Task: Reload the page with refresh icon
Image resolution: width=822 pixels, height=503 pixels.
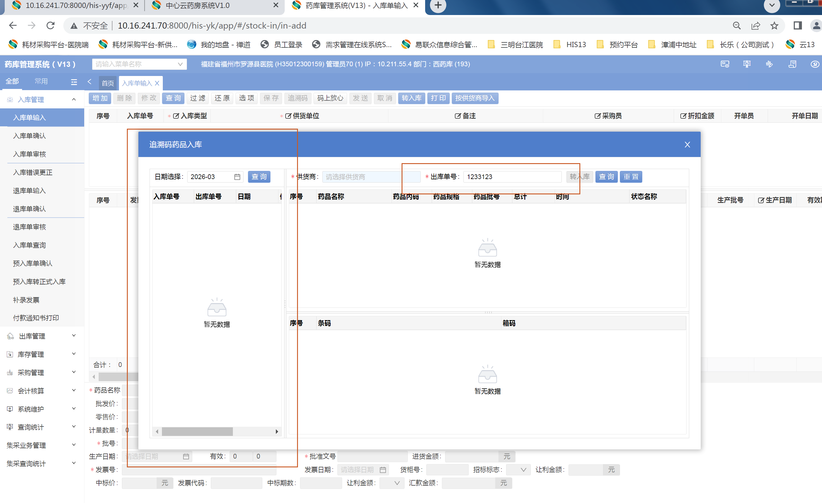Action: pos(50,26)
